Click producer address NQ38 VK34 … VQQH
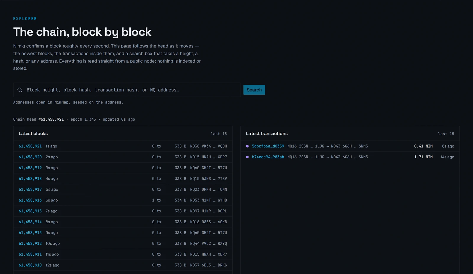The image size is (473, 274). point(208,146)
